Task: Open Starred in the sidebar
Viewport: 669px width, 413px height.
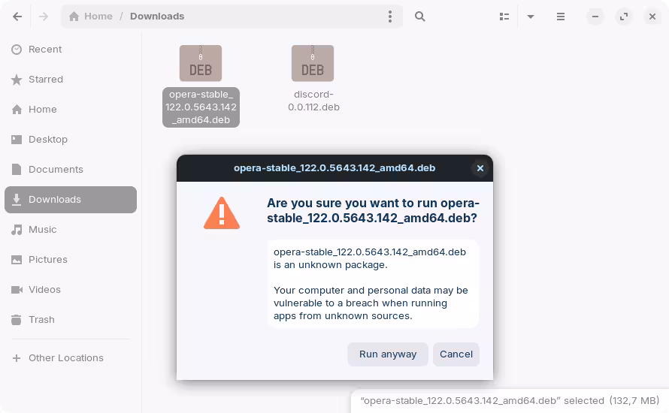Action: [x=45, y=80]
